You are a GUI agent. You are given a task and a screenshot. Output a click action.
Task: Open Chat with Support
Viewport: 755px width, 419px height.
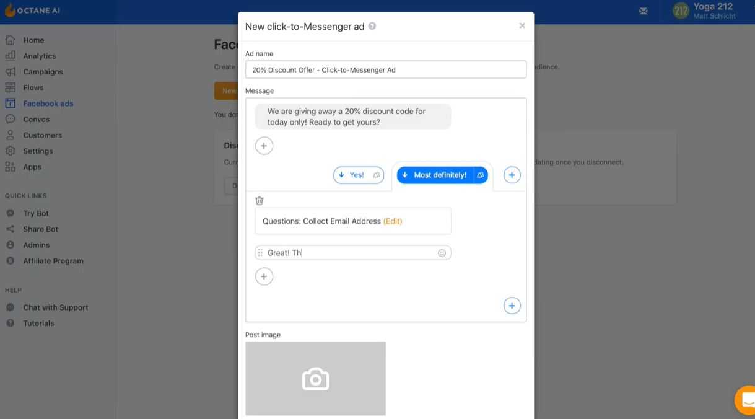tap(56, 307)
